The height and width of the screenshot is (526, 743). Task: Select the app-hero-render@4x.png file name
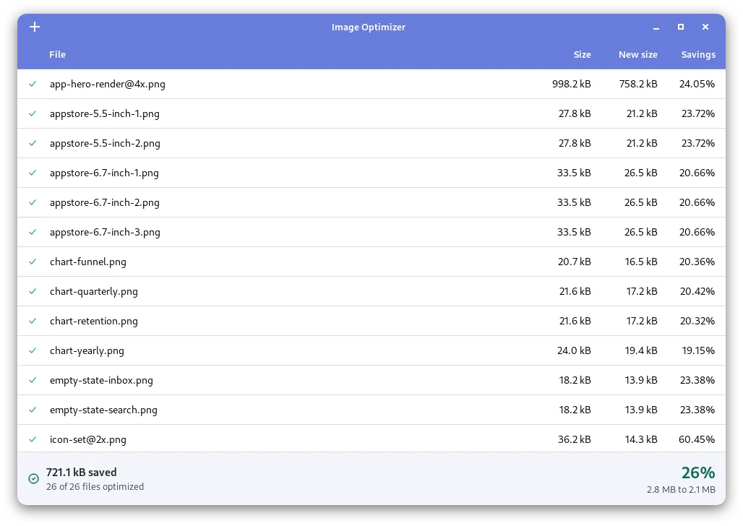[x=108, y=85]
